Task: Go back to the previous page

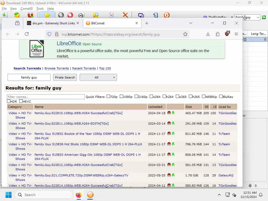Action: point(8,34)
